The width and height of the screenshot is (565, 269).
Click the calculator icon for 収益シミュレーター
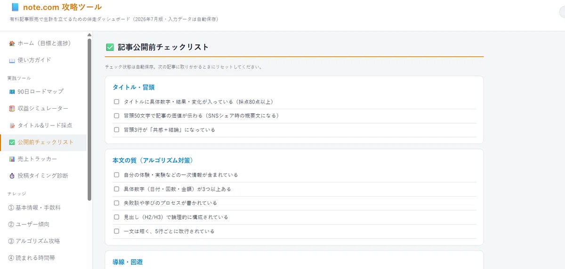coord(12,109)
